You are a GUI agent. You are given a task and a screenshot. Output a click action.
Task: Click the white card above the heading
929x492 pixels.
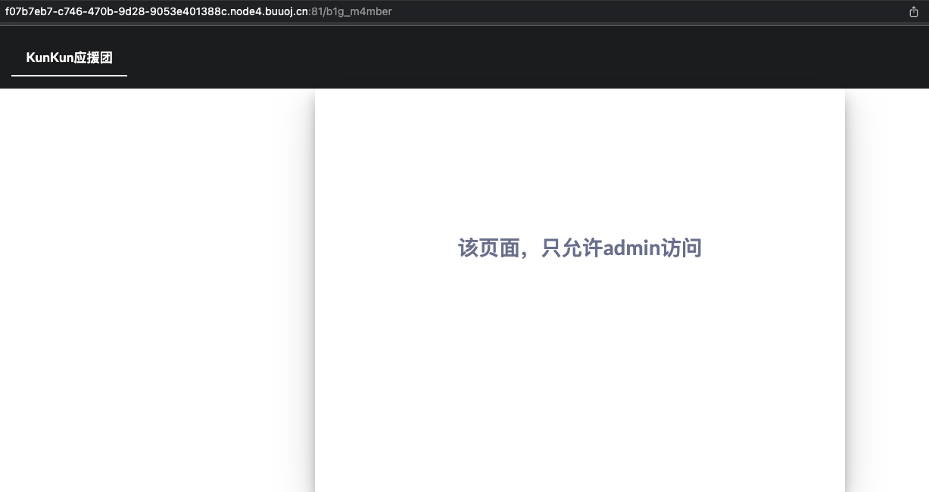(579, 159)
